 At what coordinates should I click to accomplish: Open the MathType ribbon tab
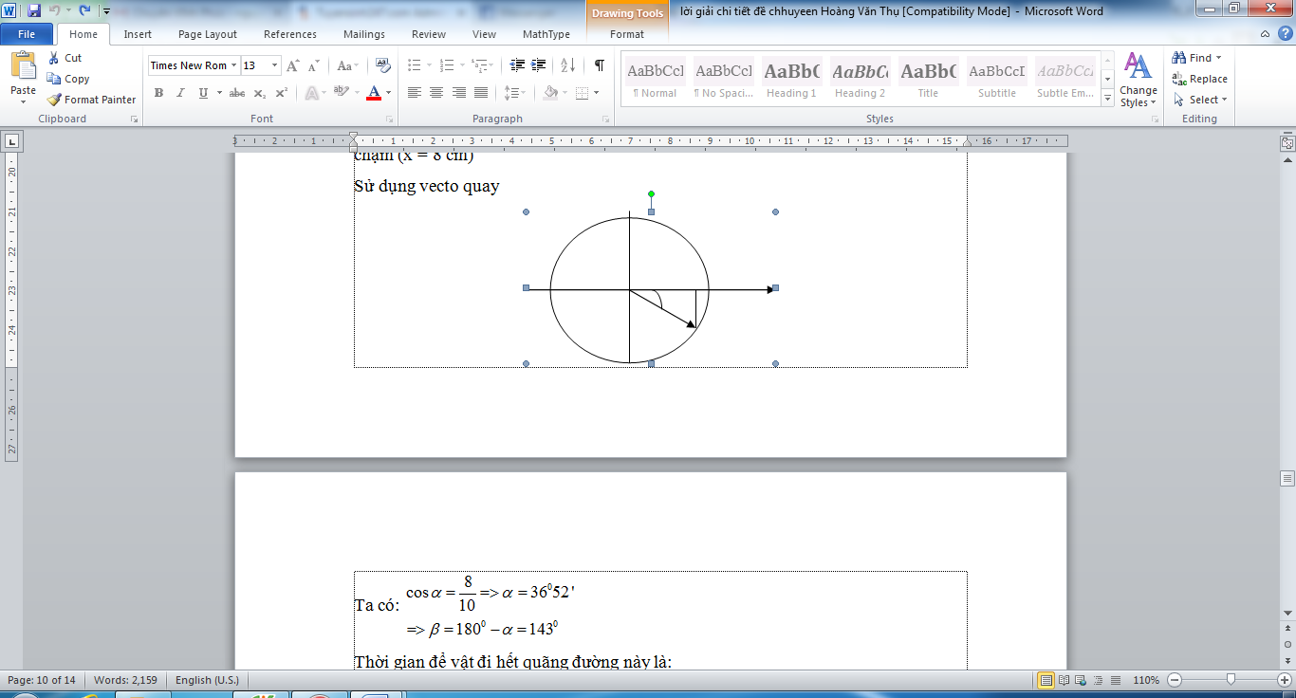click(x=546, y=34)
